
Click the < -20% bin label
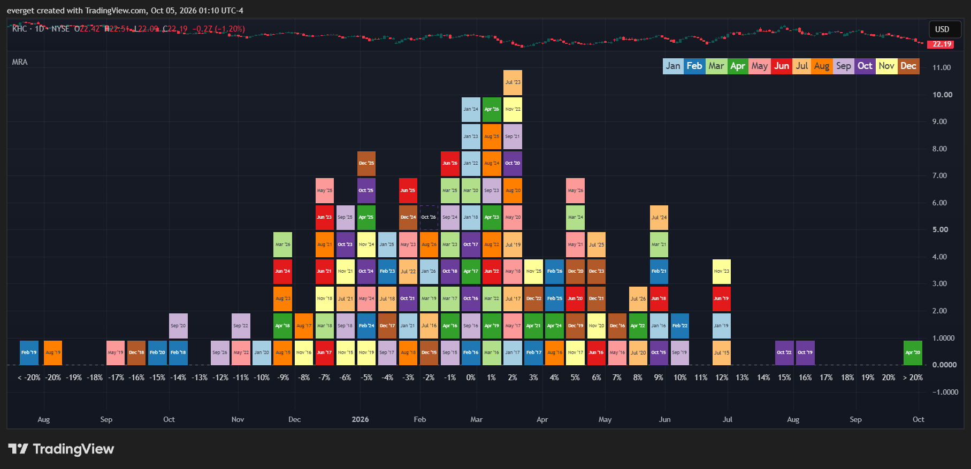[29, 378]
